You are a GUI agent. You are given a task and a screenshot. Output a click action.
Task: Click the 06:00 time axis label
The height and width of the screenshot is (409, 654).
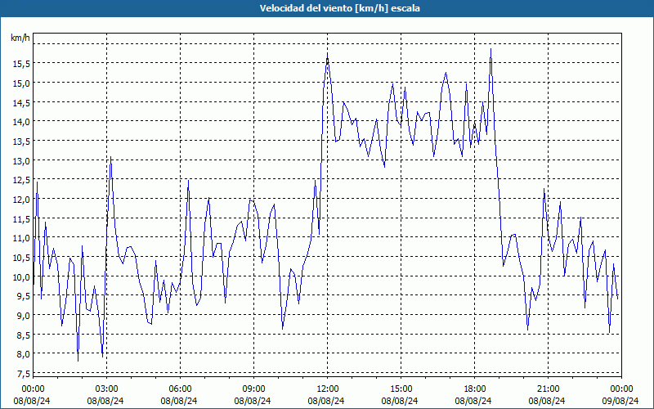pos(180,389)
